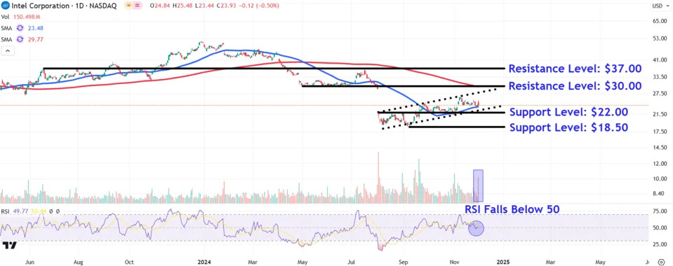Screen dimensions: 673x266
Task: Click the 41.00 price axis label
Action: coord(659,60)
